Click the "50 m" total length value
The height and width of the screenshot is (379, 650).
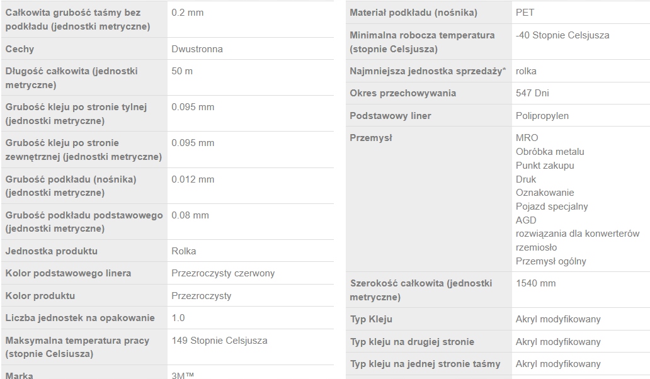click(x=182, y=71)
